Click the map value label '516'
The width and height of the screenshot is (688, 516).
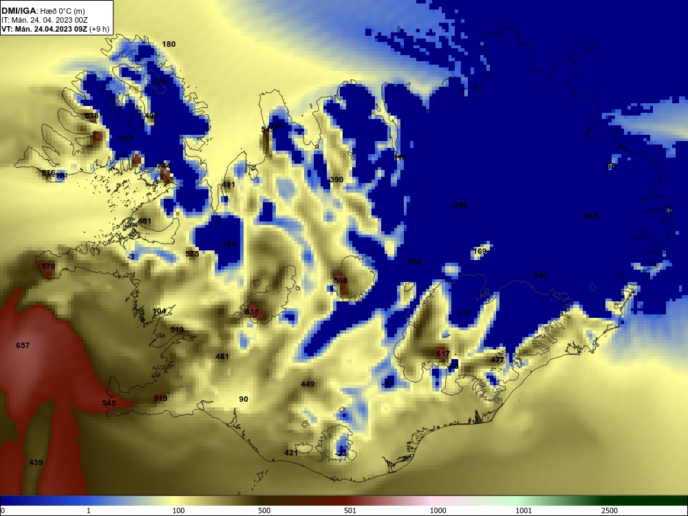pos(48,173)
